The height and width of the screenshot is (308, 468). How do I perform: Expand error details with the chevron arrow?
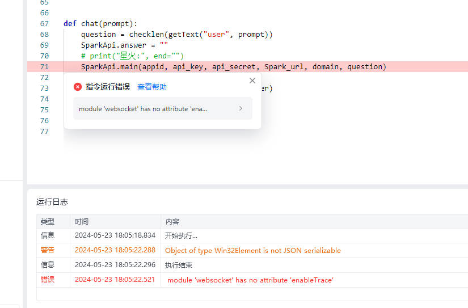pos(241,108)
